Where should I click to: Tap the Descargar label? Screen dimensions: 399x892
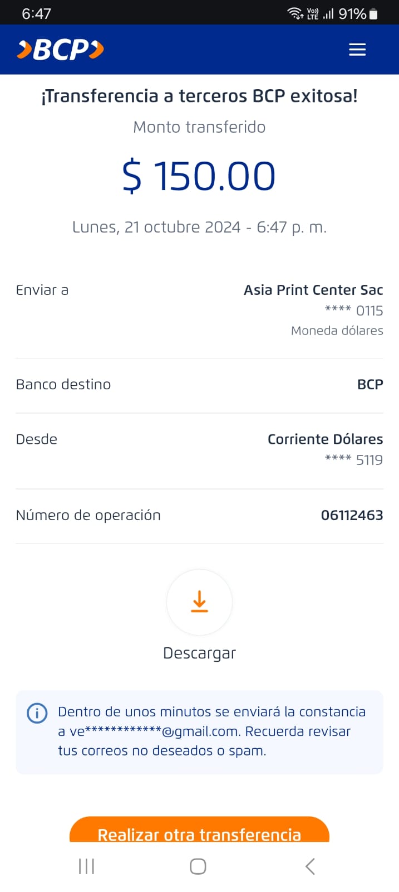[199, 653]
